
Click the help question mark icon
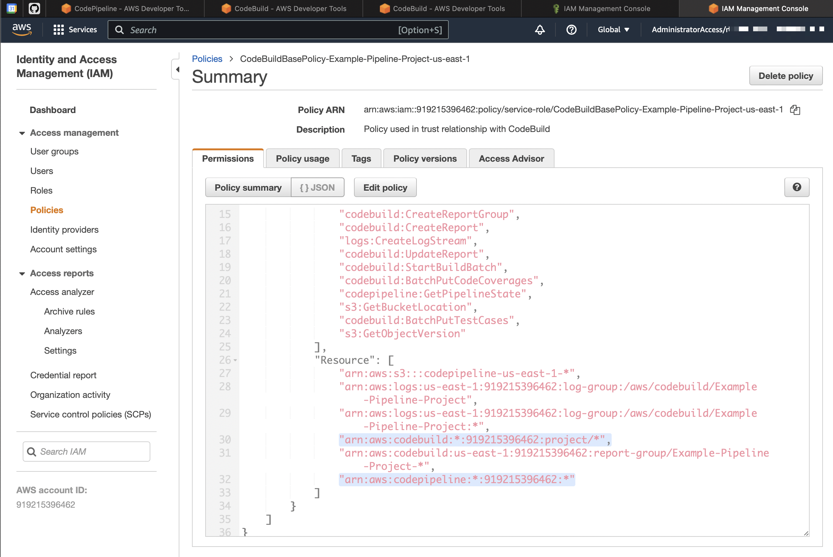point(796,187)
